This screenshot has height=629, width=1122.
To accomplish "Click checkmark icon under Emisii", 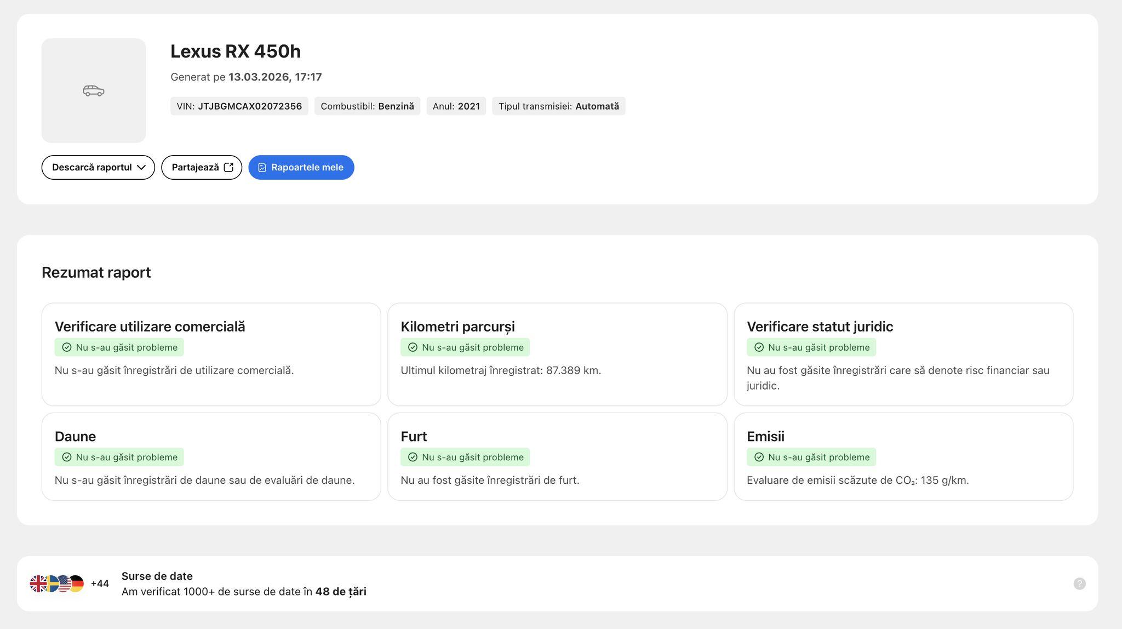I will 759,457.
